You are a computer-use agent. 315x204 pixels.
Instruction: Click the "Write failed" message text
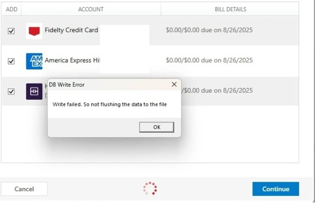pyautogui.click(x=110, y=104)
